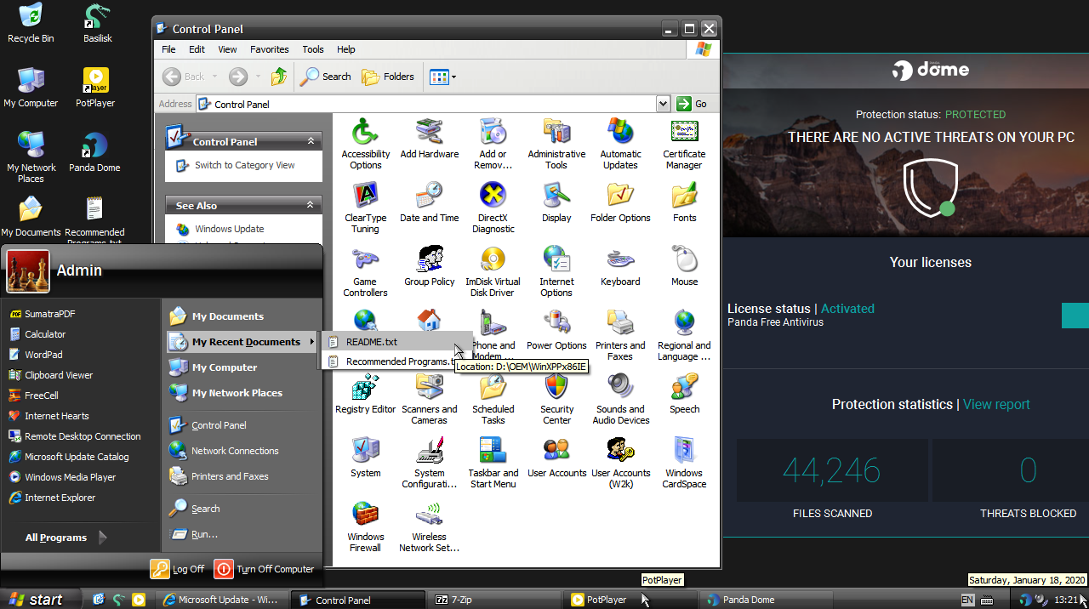1089x609 pixels.
Task: Open the Favorites menu
Action: 269,49
